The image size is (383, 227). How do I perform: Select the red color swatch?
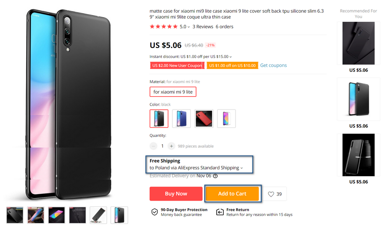click(204, 119)
